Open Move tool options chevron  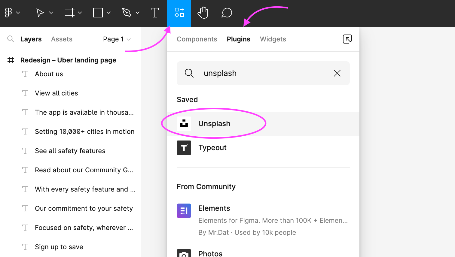click(51, 13)
